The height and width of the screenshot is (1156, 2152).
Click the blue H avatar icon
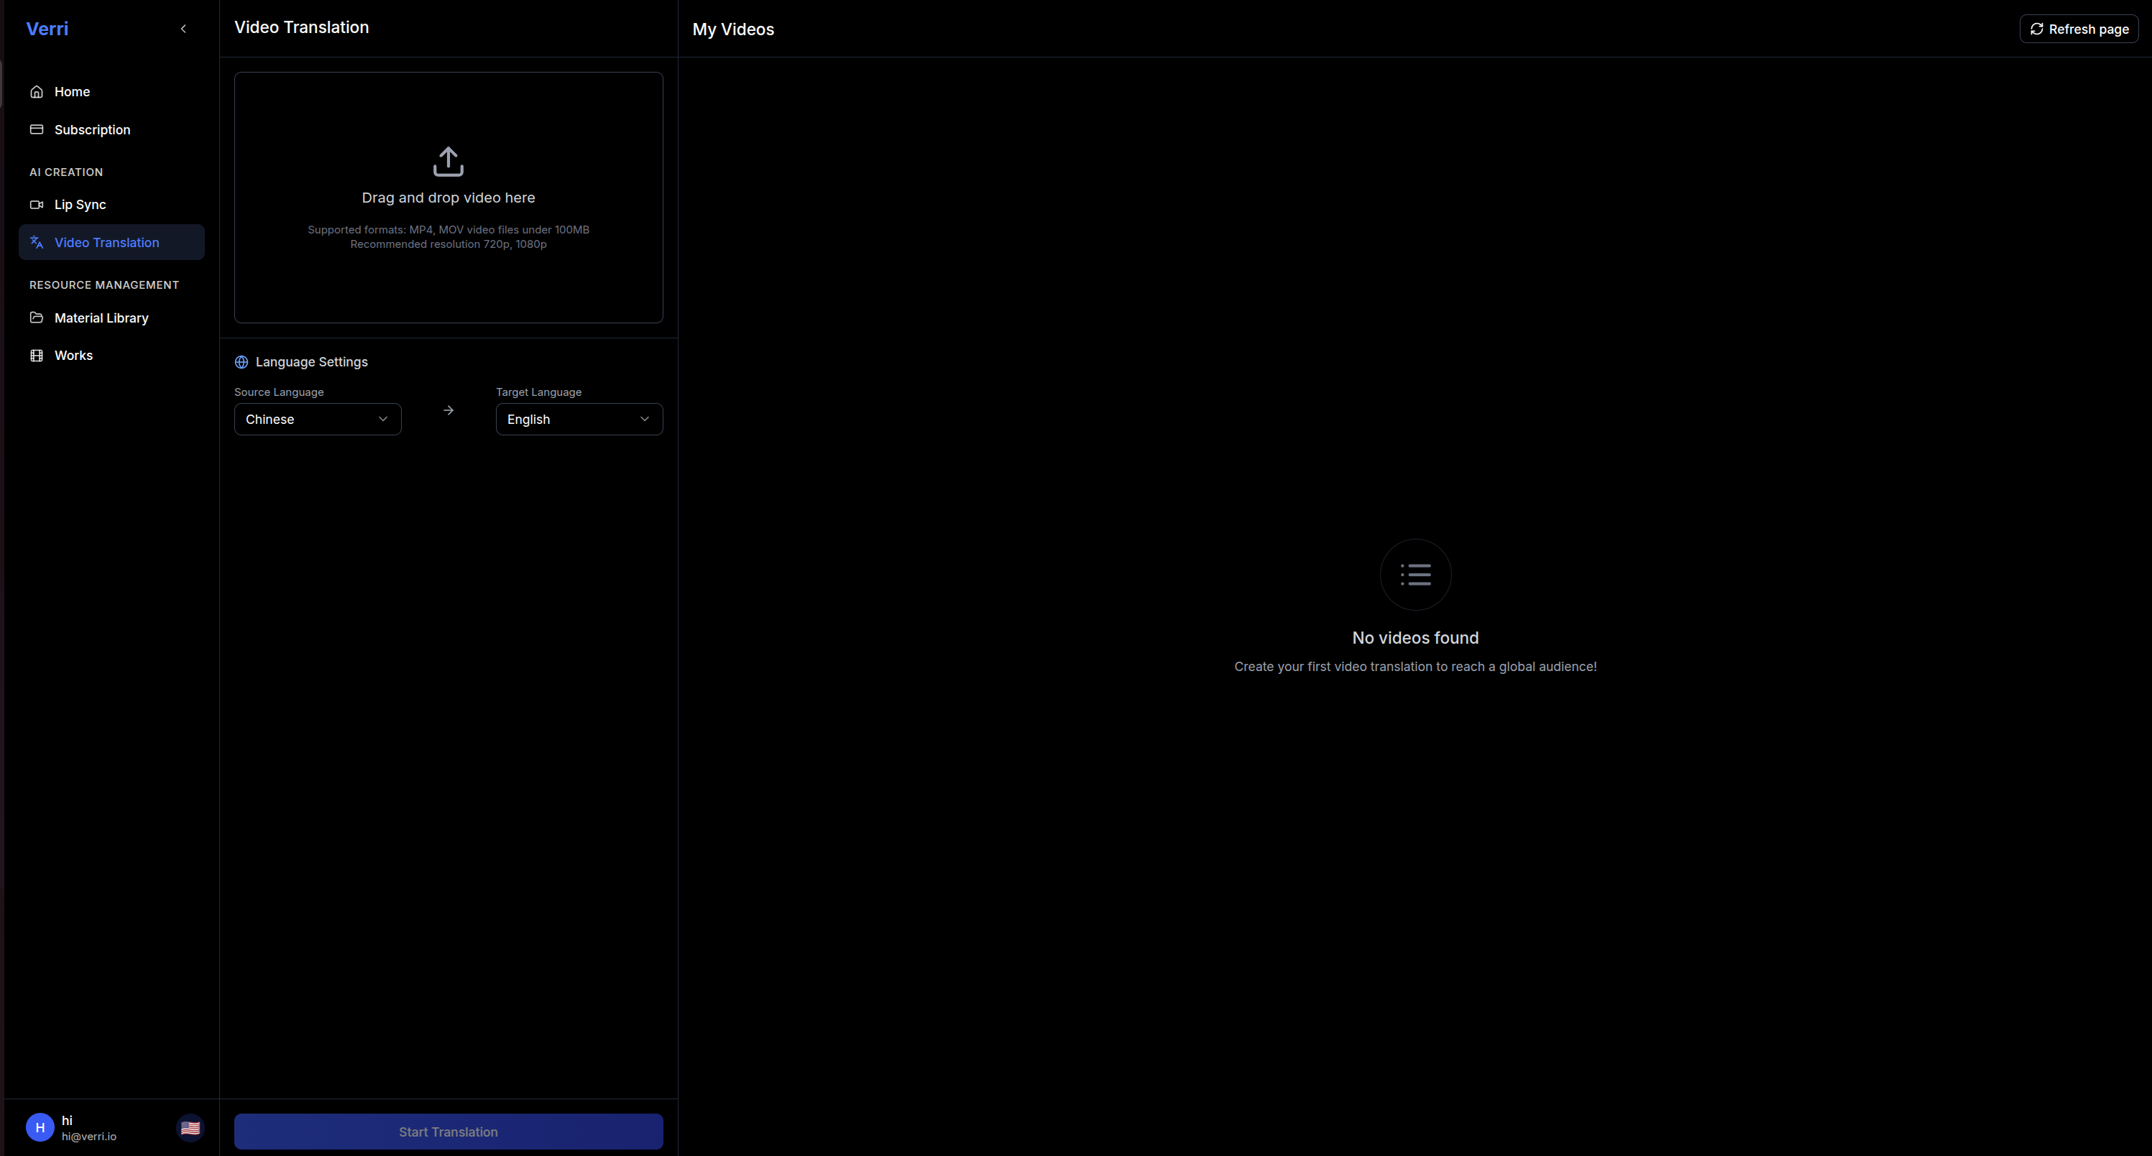pos(40,1127)
